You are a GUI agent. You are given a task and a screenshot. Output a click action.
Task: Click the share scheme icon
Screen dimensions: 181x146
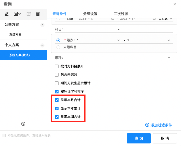pyautogui.click(x=28, y=14)
